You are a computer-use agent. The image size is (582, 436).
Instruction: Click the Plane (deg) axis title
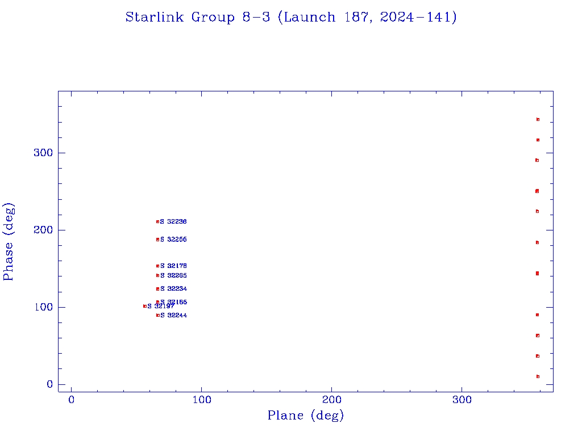coord(306,415)
